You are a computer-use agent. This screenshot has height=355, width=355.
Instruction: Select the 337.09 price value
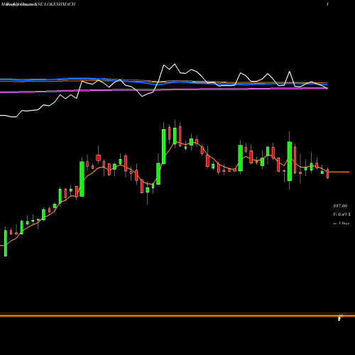click(x=340, y=206)
